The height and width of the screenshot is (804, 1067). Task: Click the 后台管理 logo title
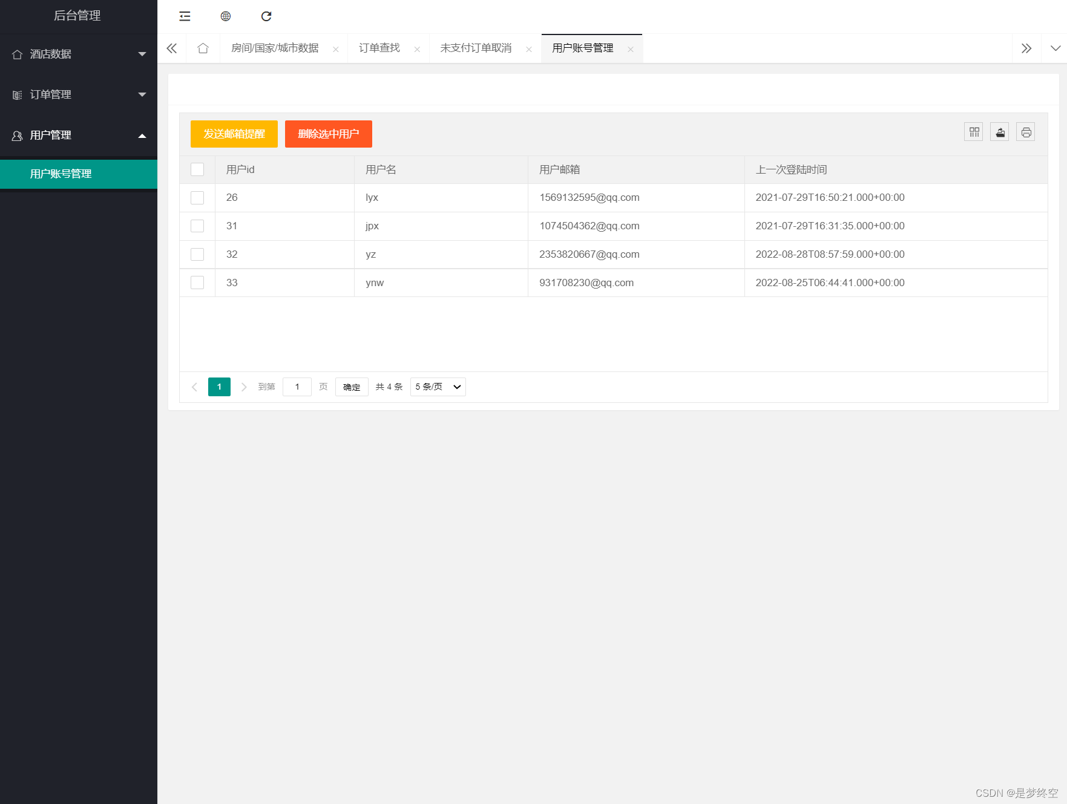(77, 16)
